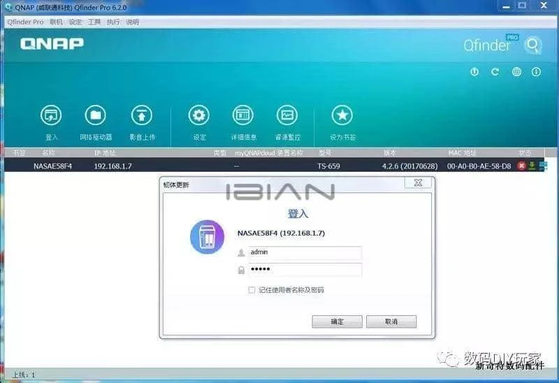Image resolution: width=559 pixels, height=383 pixels.
Task: Refresh the device list with the refresh icon
Action: click(x=495, y=72)
